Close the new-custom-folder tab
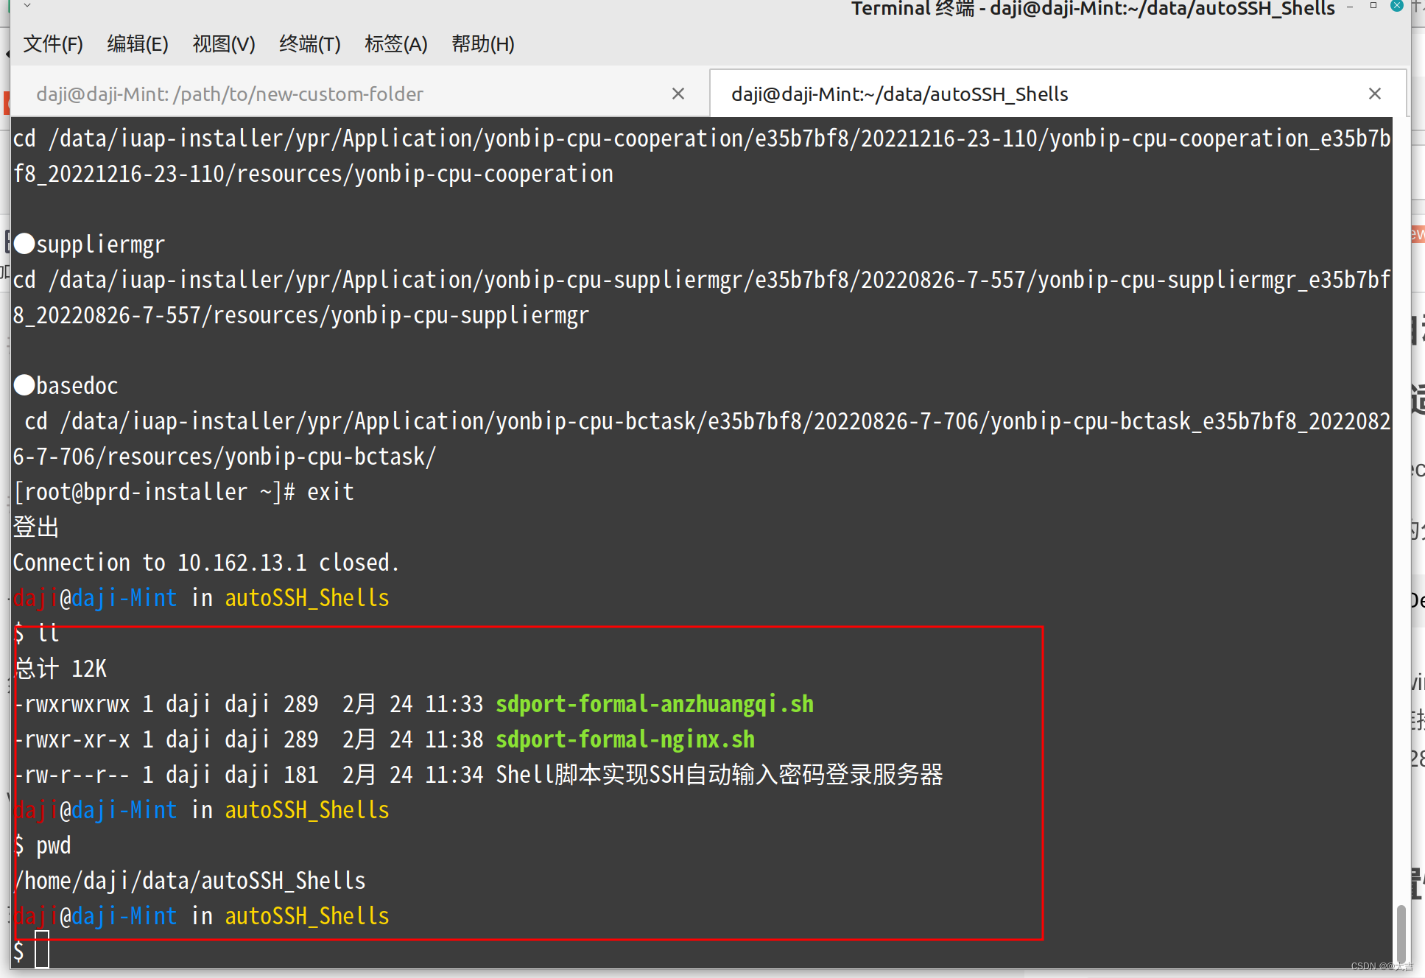Screen dimensions: 1425x978 pos(678,94)
